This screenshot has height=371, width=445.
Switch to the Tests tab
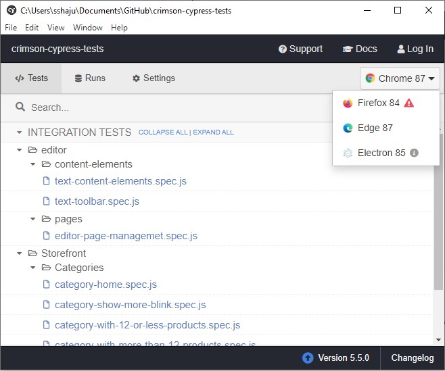point(31,78)
